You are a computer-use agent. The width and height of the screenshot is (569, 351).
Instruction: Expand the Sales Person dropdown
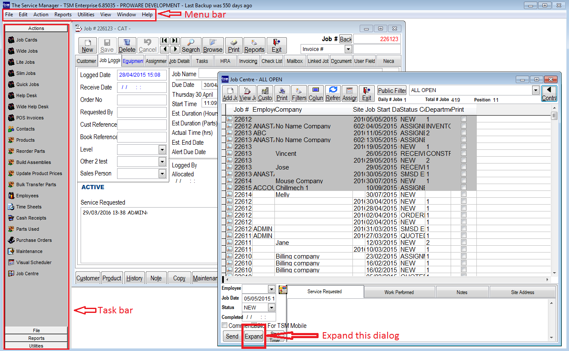162,173
